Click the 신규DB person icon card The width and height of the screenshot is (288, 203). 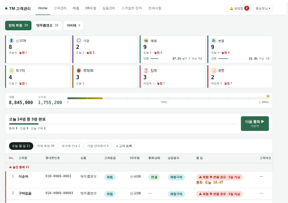click(11, 41)
